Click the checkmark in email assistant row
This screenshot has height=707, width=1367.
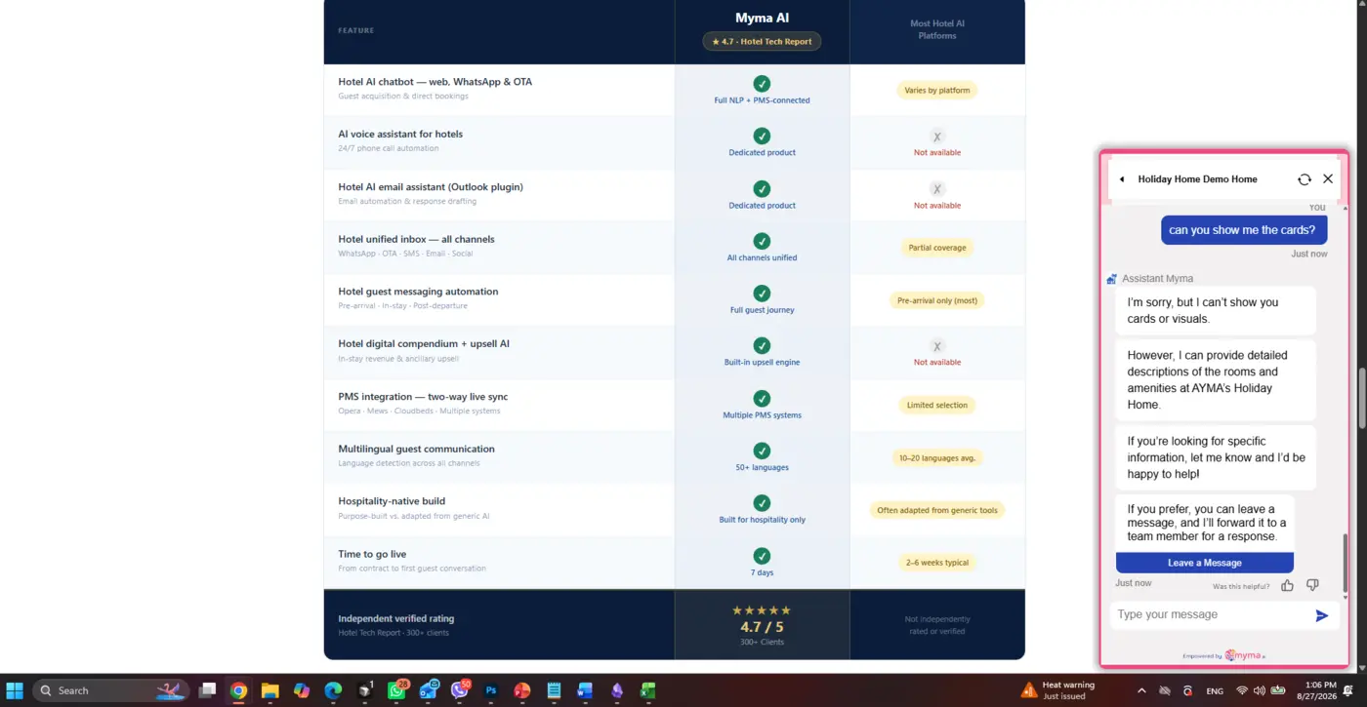(762, 189)
